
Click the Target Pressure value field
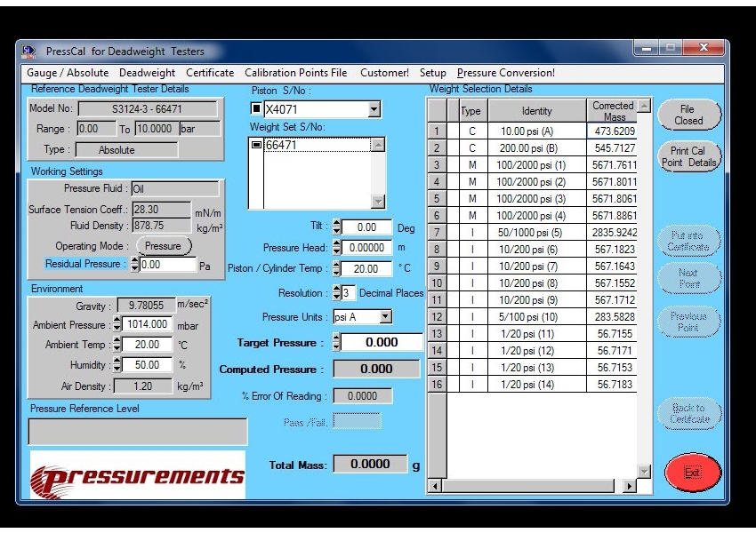pos(382,342)
